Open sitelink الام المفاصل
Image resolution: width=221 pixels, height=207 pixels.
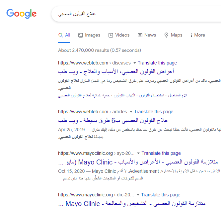click(x=178, y=95)
